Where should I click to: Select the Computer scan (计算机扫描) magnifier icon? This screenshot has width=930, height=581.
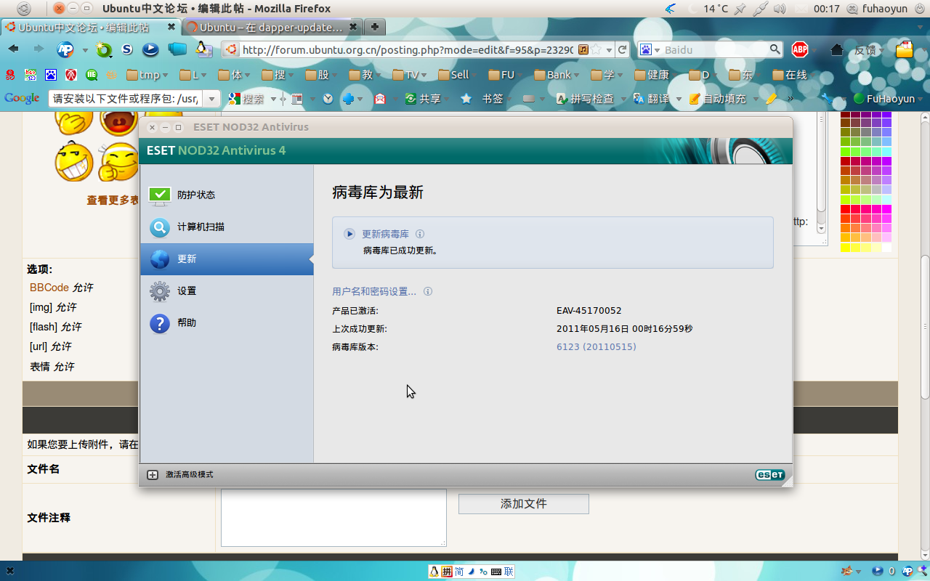click(160, 227)
